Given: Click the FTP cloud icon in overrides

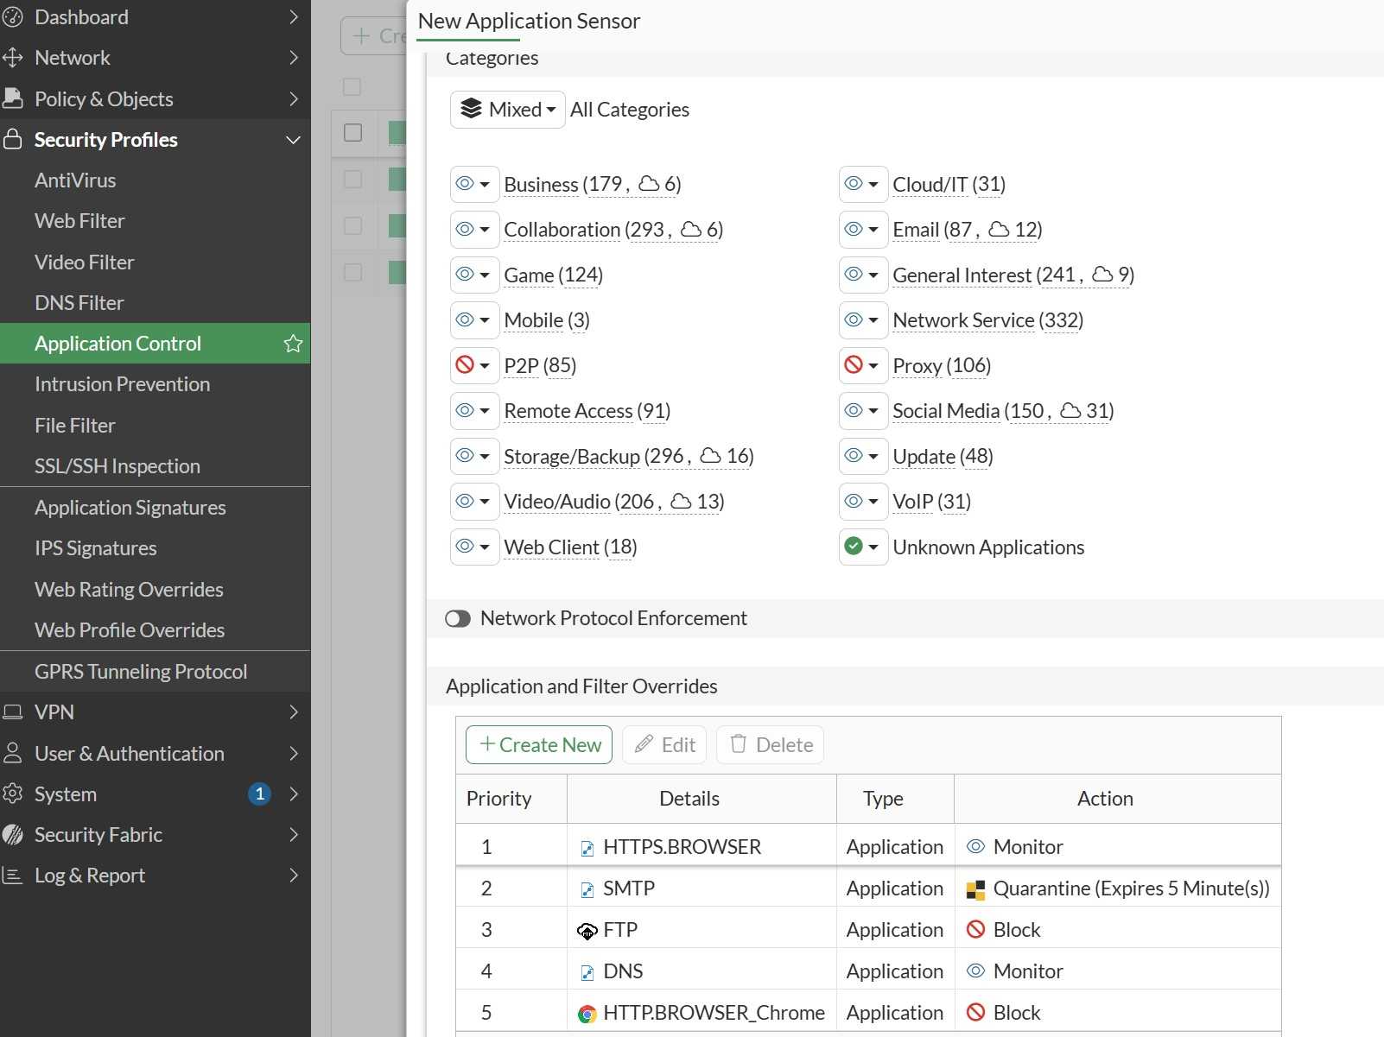Looking at the screenshot, I should tap(587, 931).
